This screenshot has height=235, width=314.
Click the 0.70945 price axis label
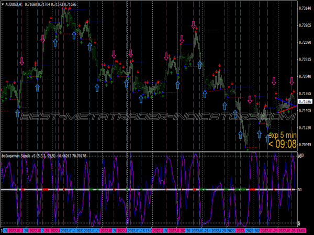(305, 145)
